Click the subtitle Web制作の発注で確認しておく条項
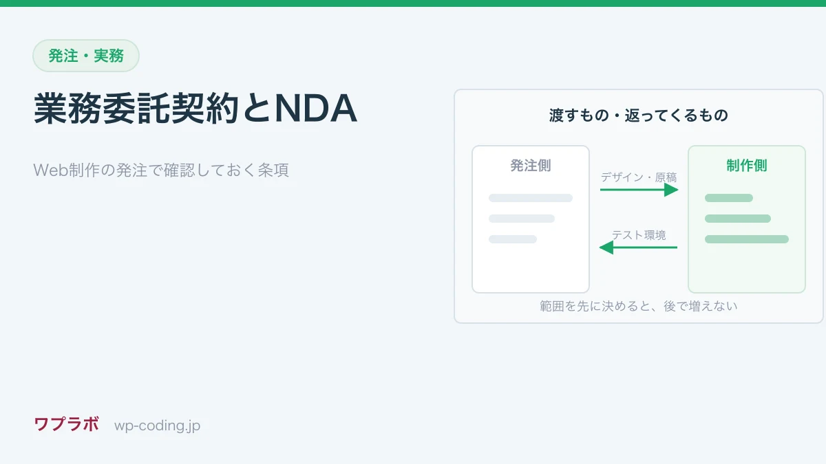The image size is (826, 464). [x=161, y=170]
